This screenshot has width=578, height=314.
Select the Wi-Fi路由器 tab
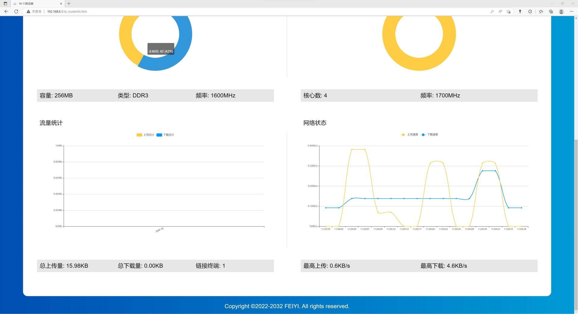pos(36,4)
